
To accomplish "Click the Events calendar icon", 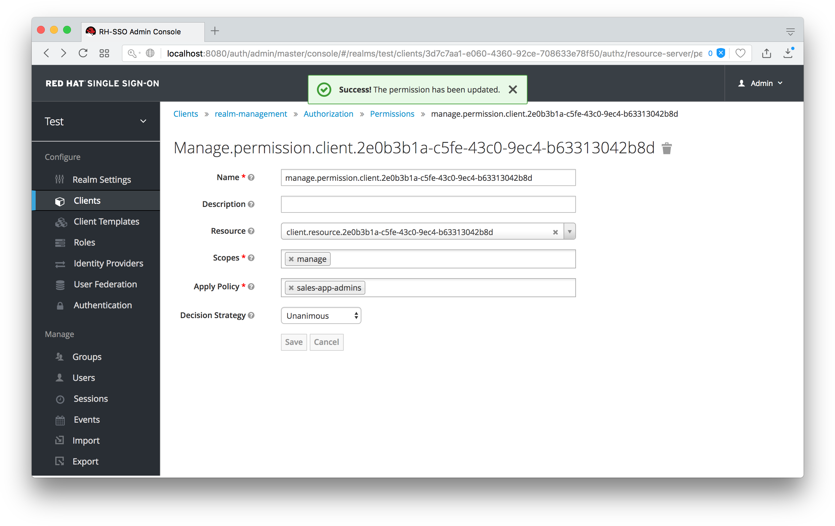I will click(x=60, y=420).
